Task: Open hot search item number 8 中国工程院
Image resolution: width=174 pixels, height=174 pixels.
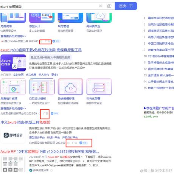Action: 161,43
